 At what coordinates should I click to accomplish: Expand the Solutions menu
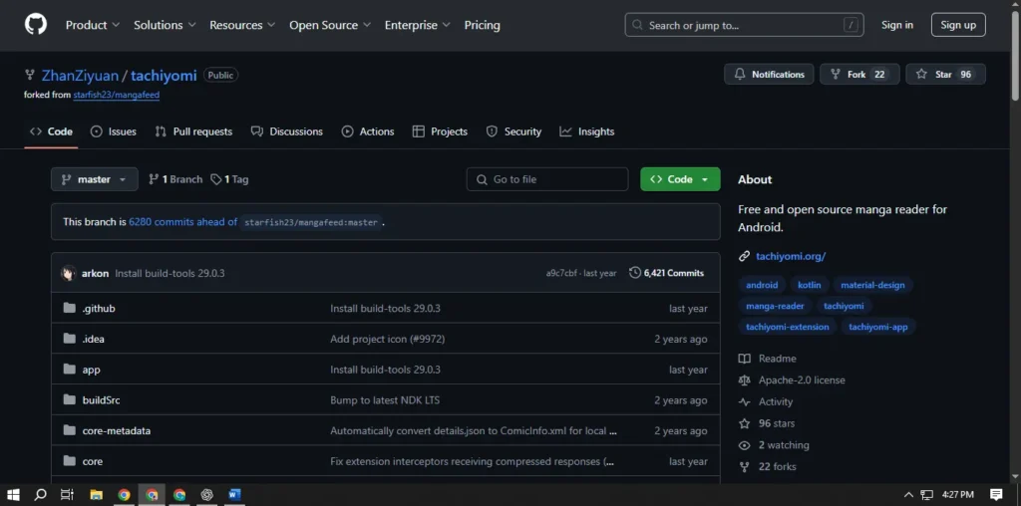[x=165, y=25]
